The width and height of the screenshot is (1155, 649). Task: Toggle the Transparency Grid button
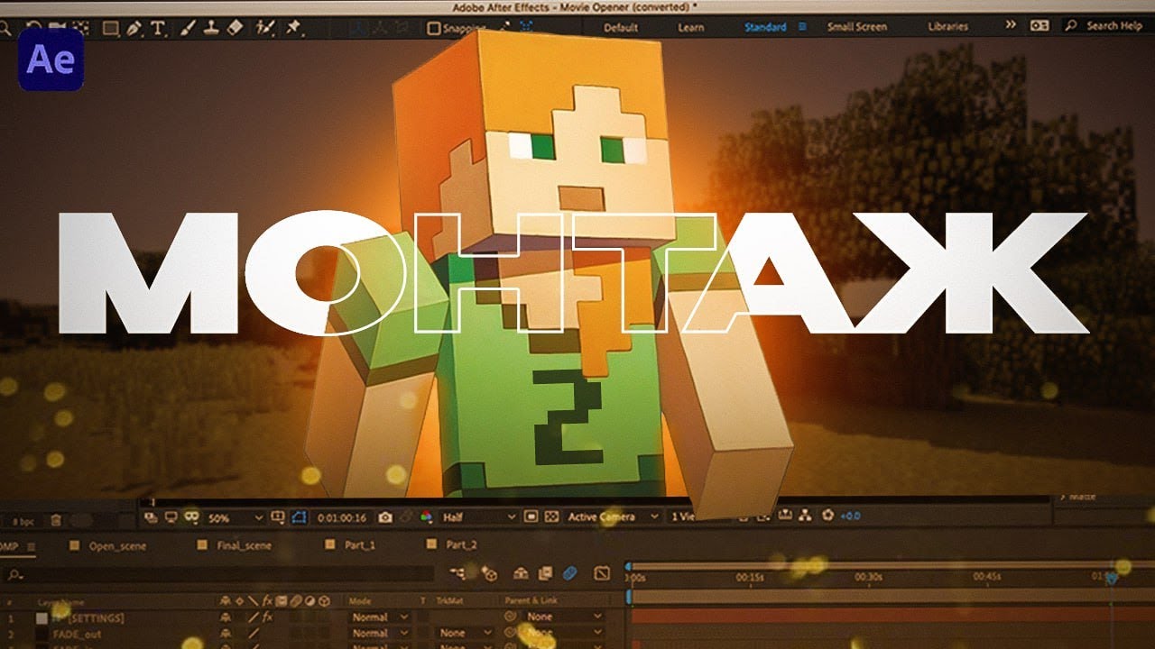pyautogui.click(x=551, y=516)
